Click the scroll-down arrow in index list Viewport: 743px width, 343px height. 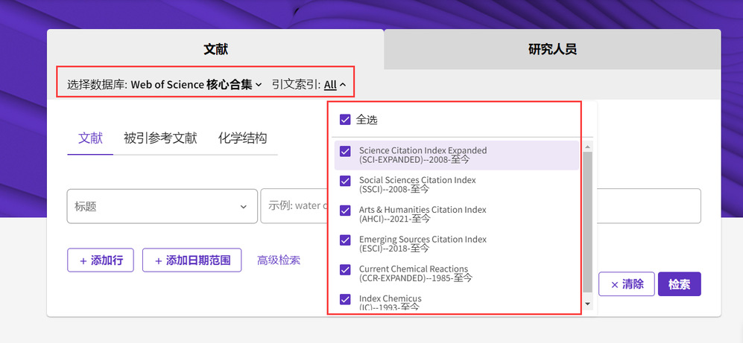pos(588,304)
